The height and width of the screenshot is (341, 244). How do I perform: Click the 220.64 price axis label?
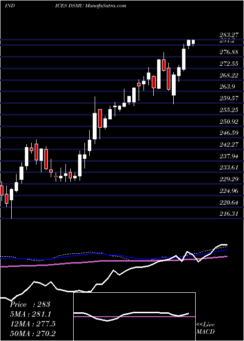pyautogui.click(x=229, y=203)
